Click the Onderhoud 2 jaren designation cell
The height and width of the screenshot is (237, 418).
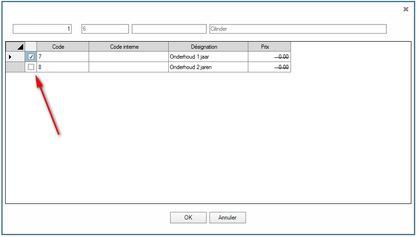coord(208,67)
